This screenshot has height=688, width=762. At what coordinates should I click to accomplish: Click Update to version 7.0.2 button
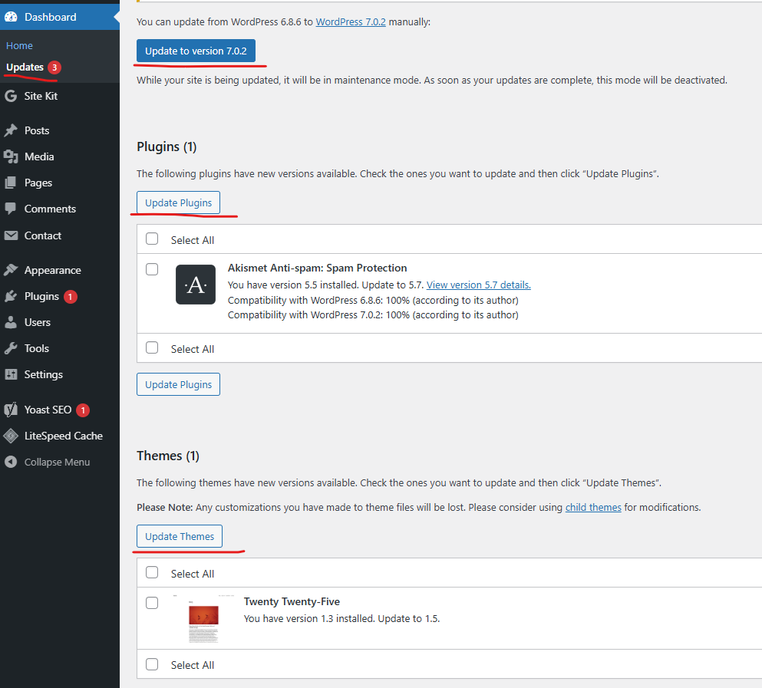(x=196, y=51)
